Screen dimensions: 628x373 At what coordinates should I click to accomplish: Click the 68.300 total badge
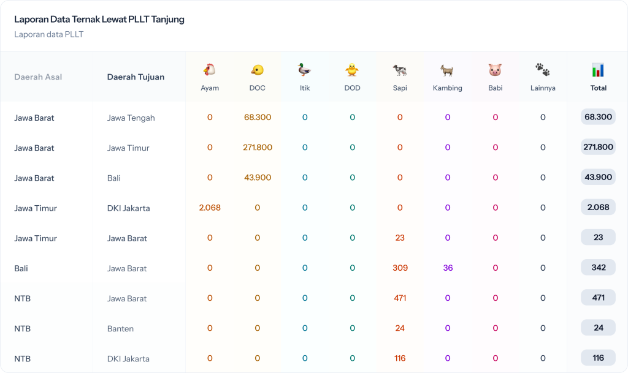pos(598,117)
